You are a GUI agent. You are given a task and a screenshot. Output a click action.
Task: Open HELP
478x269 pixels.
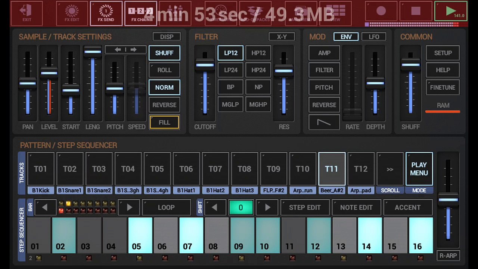click(443, 70)
